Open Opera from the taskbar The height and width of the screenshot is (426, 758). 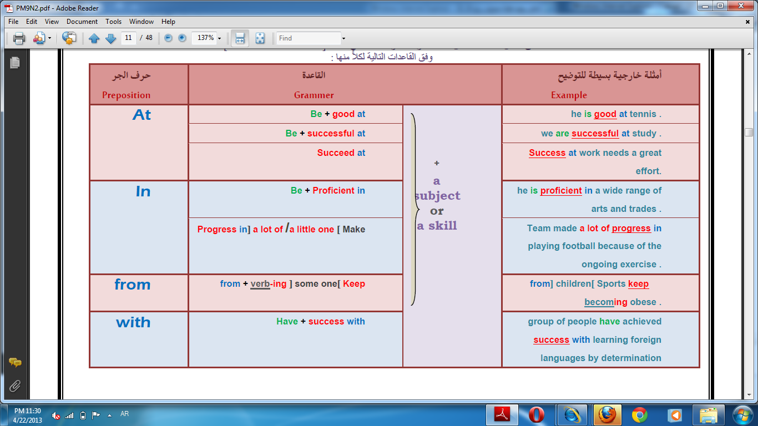point(537,414)
